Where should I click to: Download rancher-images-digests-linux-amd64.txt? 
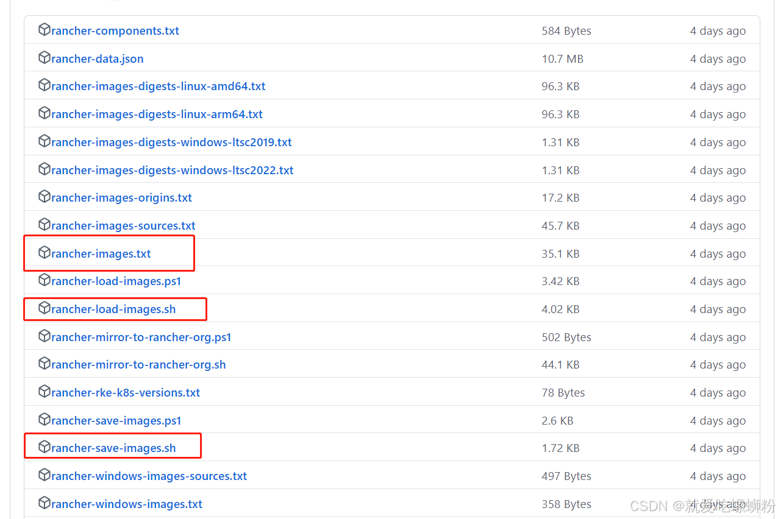(159, 86)
